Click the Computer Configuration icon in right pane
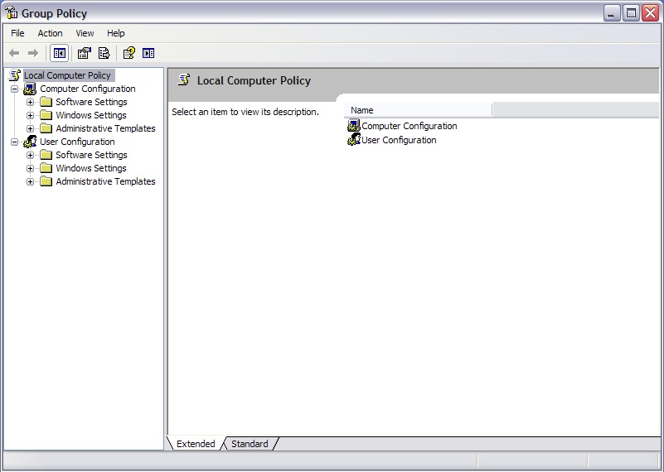The width and height of the screenshot is (664, 472). [354, 126]
